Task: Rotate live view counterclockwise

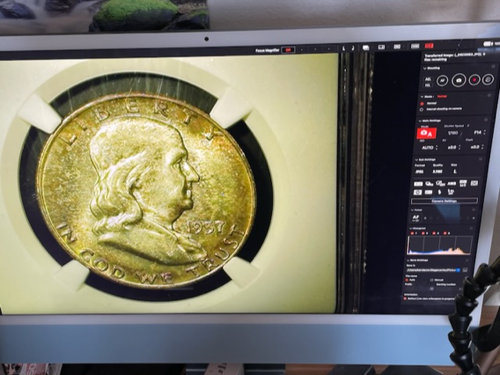Action: [x=344, y=48]
